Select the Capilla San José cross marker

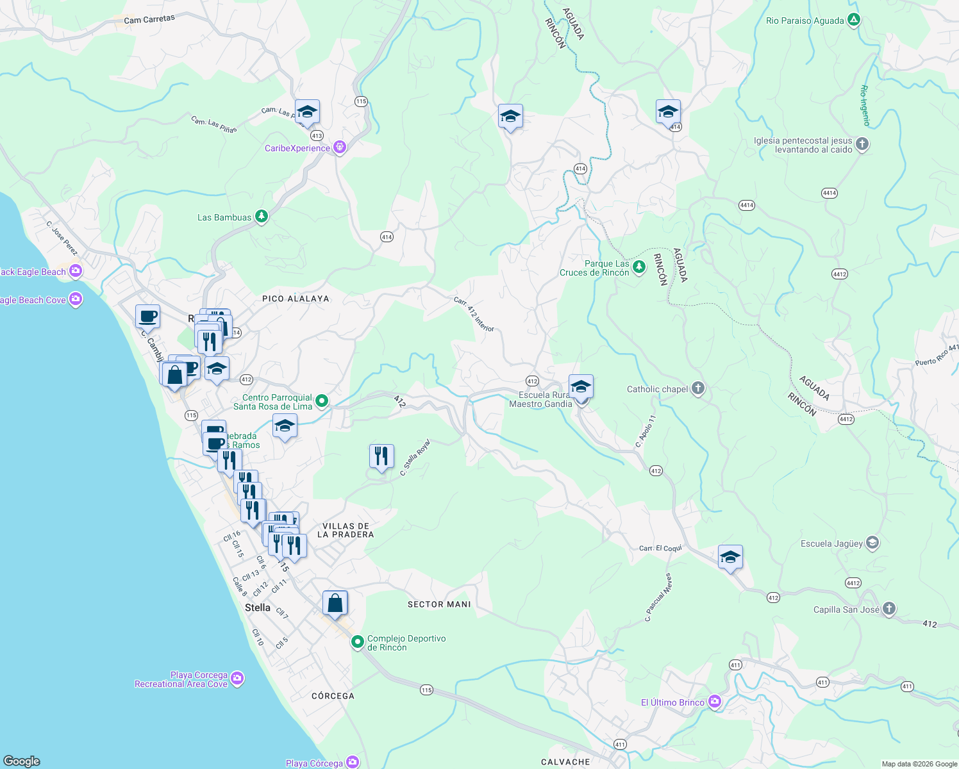tap(888, 609)
